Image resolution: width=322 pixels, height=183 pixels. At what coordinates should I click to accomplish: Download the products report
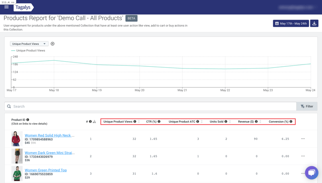coord(314,23)
